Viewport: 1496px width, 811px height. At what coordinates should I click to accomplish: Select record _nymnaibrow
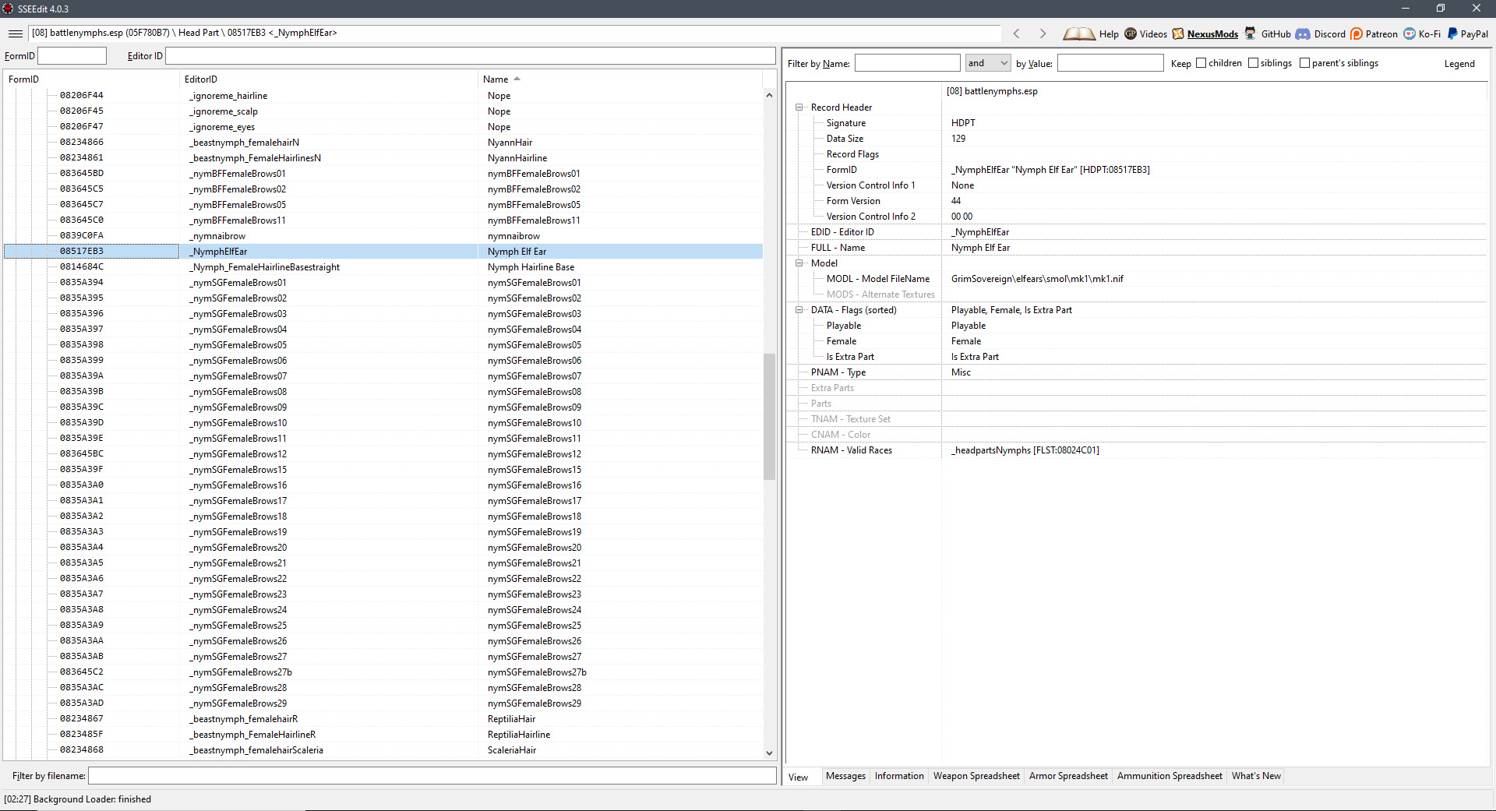pyautogui.click(x=383, y=236)
